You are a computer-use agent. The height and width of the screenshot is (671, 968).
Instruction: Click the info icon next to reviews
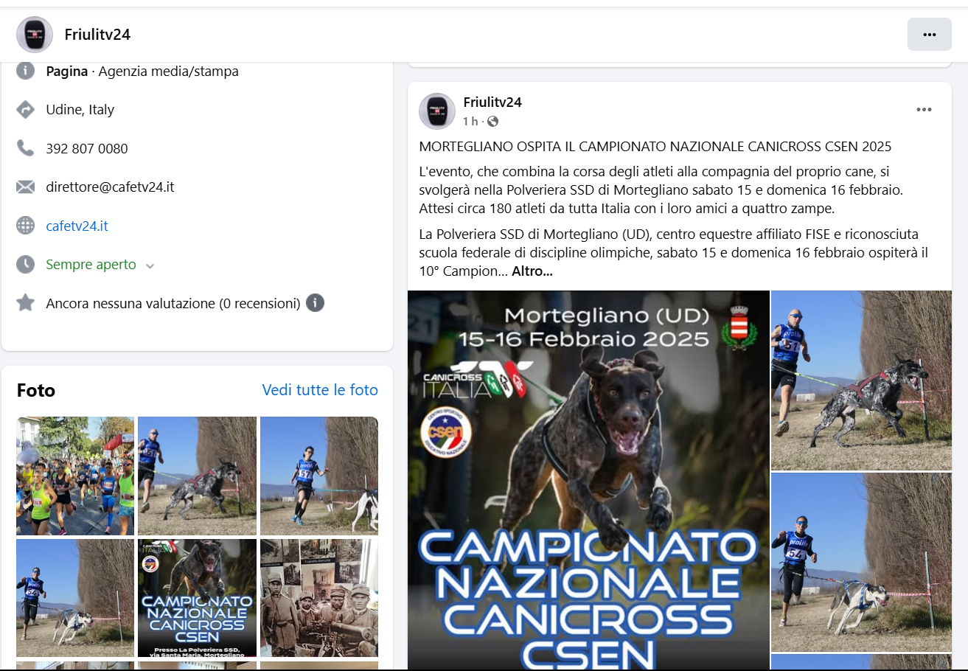[x=315, y=303]
